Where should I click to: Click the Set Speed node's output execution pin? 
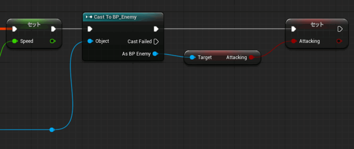[53, 29]
